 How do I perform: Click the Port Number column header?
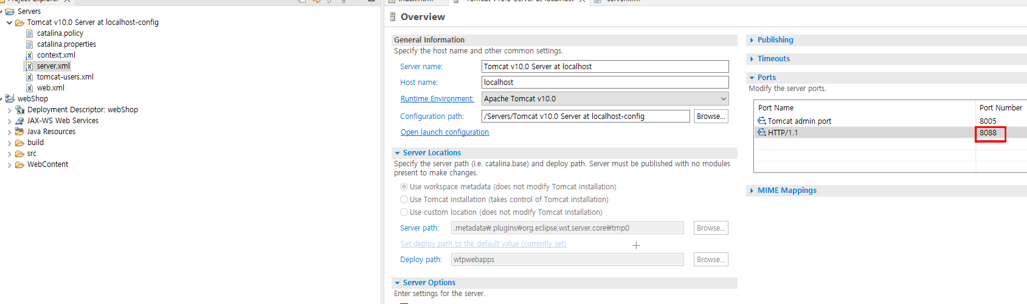[x=1001, y=107]
